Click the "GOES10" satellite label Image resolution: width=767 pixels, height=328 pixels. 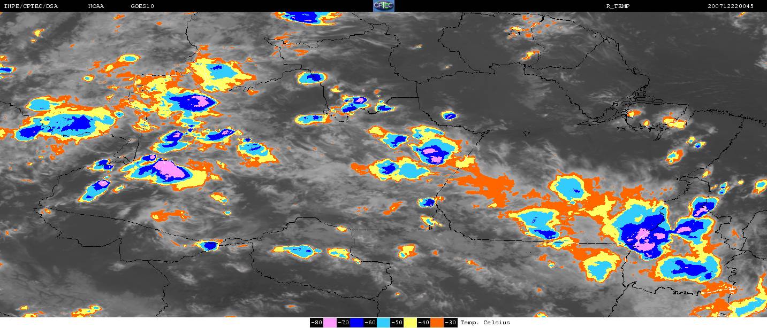click(142, 6)
